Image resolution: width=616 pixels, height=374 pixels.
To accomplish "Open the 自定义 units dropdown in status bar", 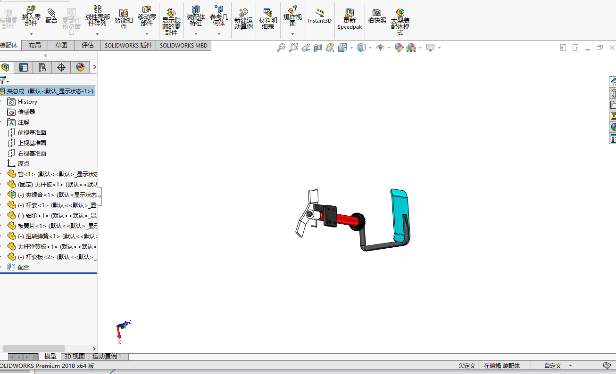I will tap(558, 366).
